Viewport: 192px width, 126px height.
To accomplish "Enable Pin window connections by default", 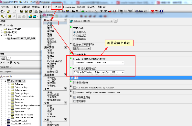I will point(75,87).
